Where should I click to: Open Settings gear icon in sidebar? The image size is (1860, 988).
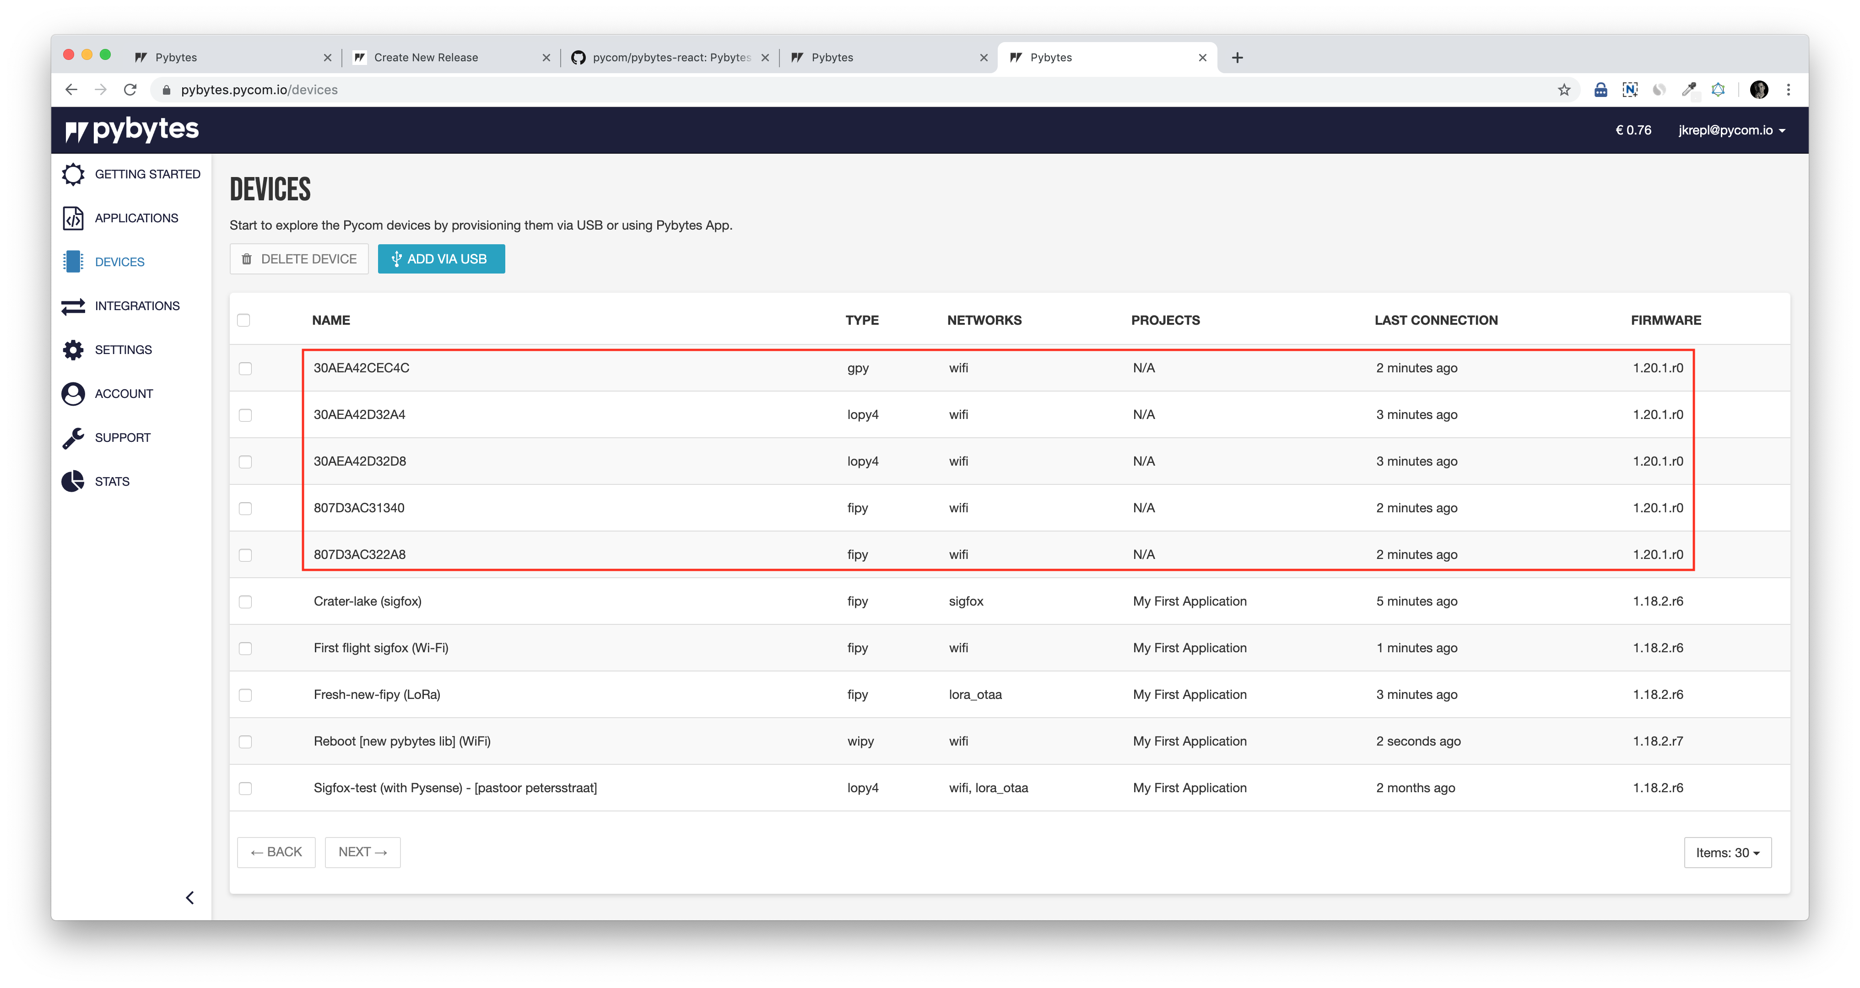click(x=73, y=350)
